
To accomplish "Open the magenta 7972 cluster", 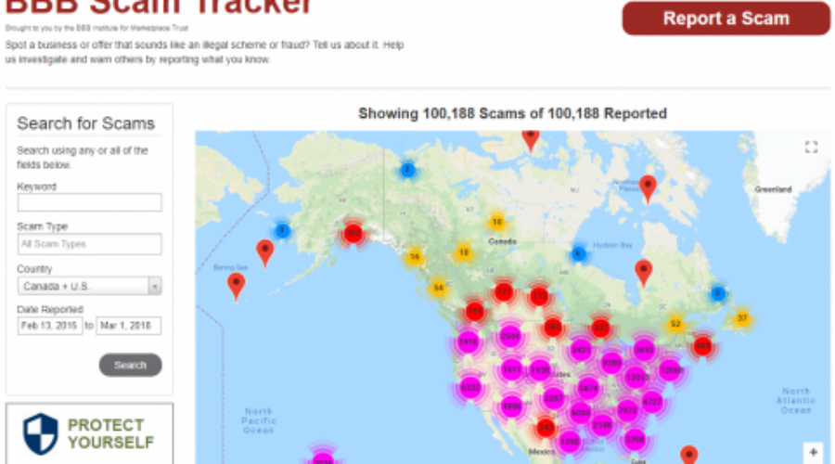I will 627,411.
